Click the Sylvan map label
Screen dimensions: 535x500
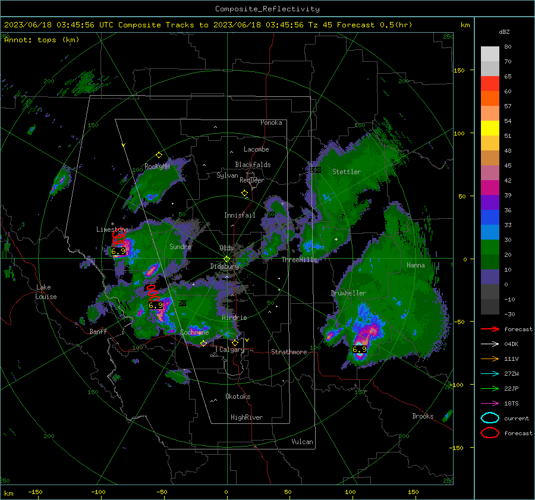pos(227,175)
